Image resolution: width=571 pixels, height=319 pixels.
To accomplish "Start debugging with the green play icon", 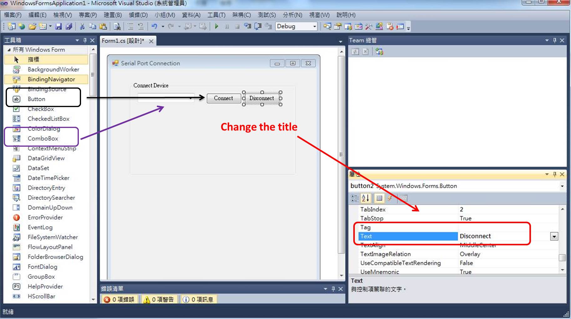I will 217,27.
